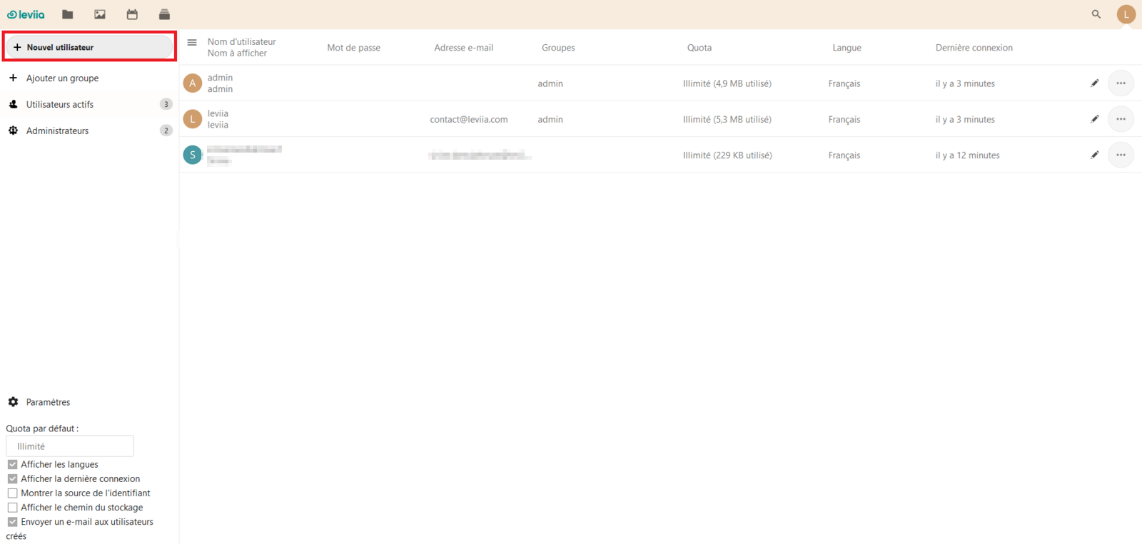Viewport: 1142px width, 544px height.
Task: Click the search magnifier icon
Action: [x=1096, y=14]
